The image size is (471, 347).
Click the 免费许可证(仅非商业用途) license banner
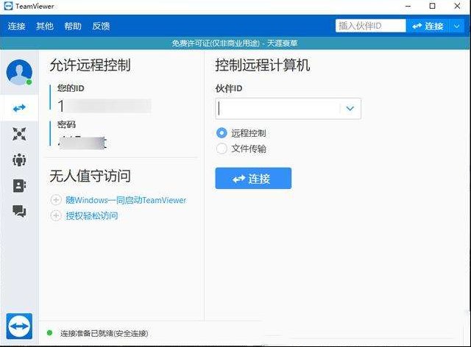click(x=235, y=43)
